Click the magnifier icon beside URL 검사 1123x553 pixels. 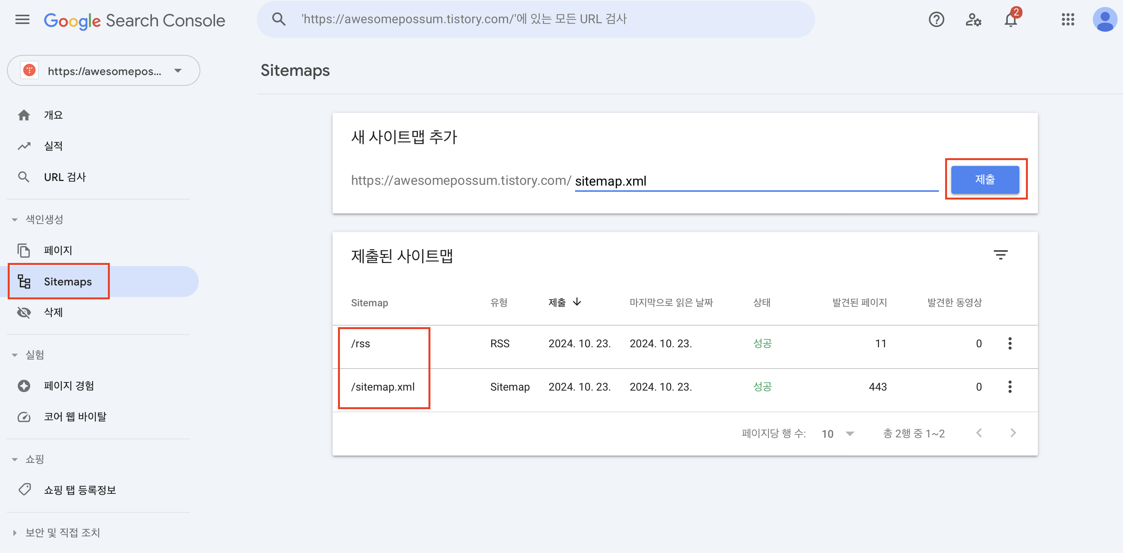click(x=24, y=177)
